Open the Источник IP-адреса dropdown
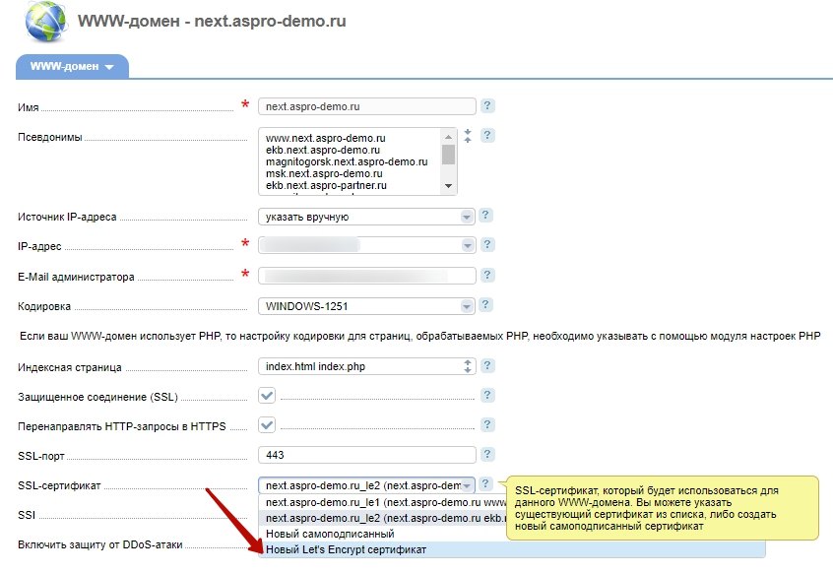This screenshot has height=573, width=833. [467, 217]
